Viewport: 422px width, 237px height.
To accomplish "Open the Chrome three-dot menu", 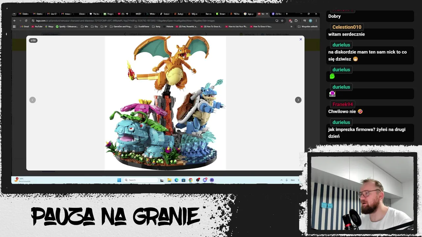I will tap(316, 20).
